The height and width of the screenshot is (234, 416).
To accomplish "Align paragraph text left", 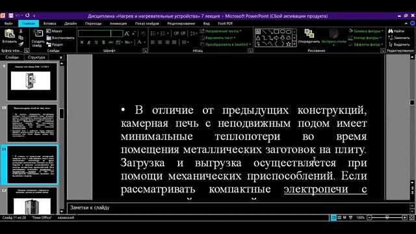I will coord(153,42).
